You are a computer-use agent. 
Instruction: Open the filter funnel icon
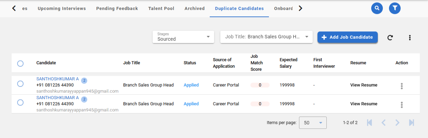[394, 8]
